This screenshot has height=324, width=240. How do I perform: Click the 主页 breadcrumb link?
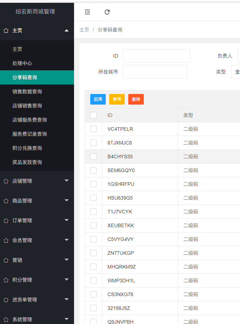point(84,30)
